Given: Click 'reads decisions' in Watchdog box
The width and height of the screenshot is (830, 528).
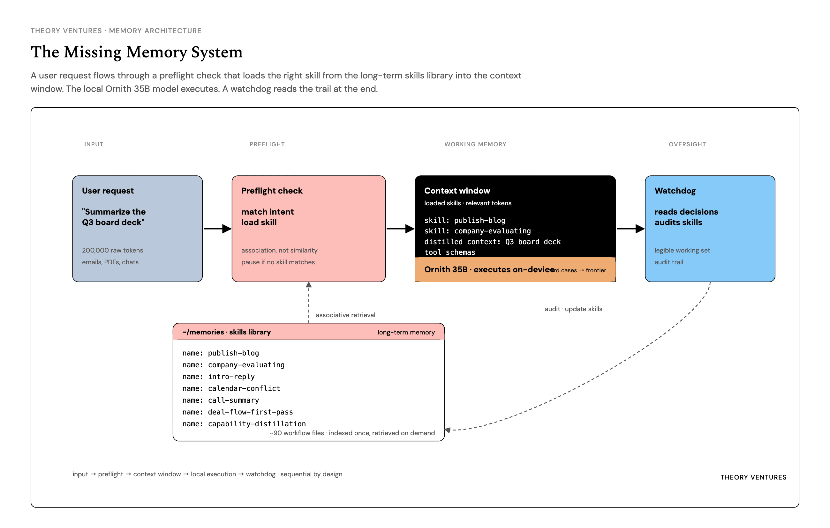Looking at the screenshot, I should 686,212.
